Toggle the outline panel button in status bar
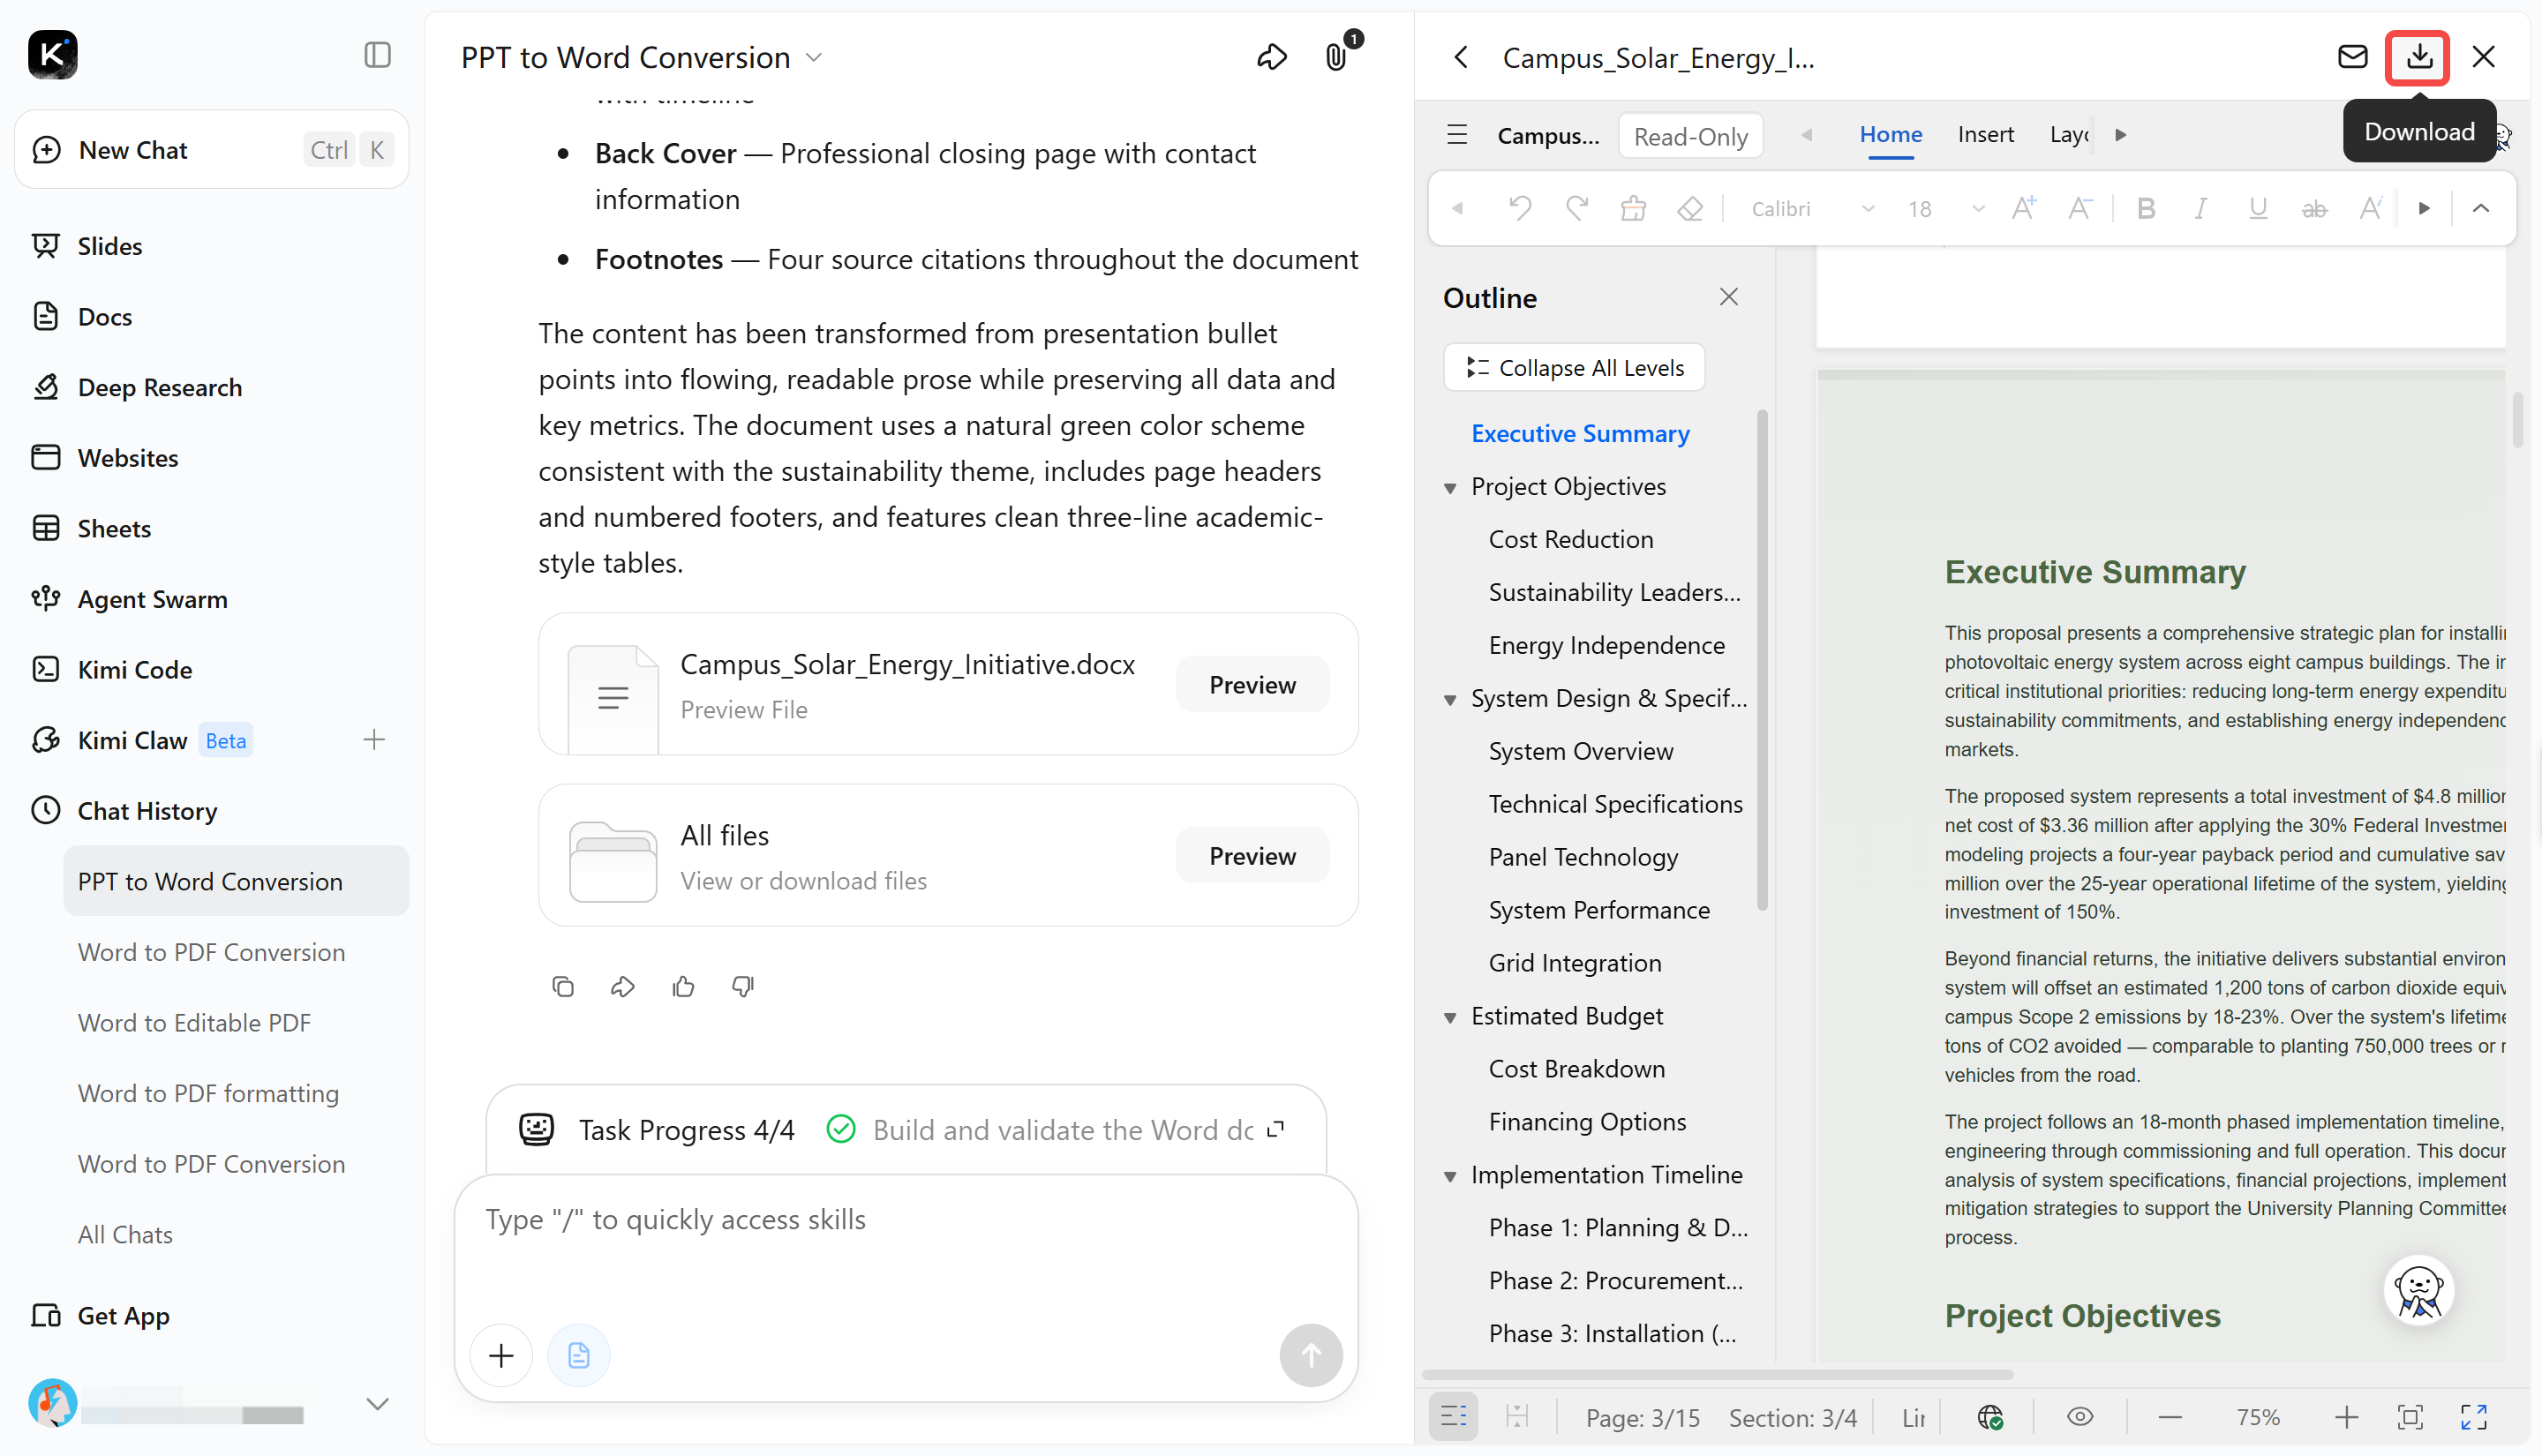The image size is (2542, 1456). tap(1453, 1417)
